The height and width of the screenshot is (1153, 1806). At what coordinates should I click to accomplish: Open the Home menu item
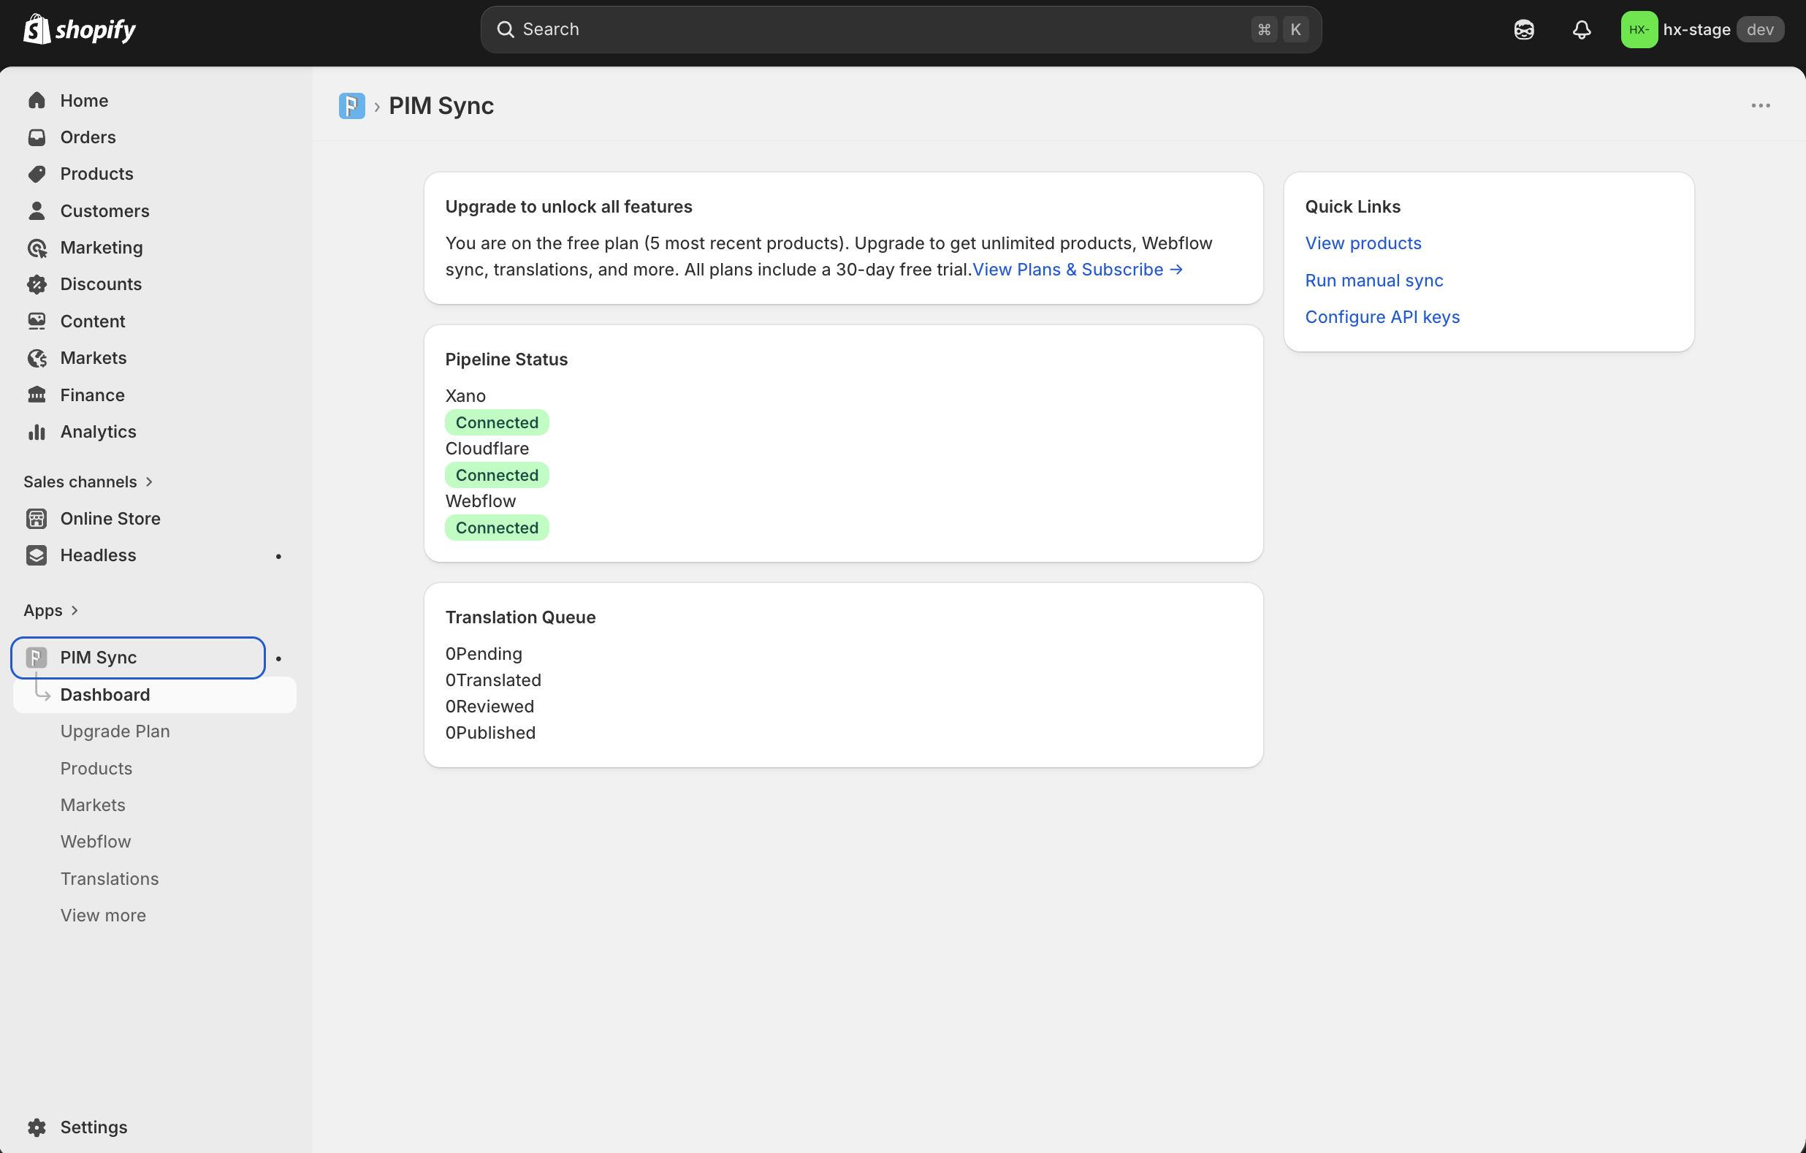coord(154,101)
